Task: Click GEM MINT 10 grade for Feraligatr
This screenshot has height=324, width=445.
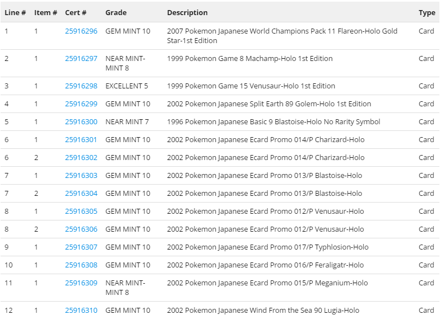Action: pos(128,265)
